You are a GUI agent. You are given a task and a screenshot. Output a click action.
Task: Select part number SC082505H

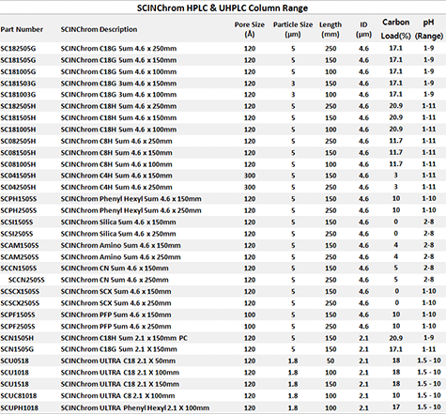click(x=18, y=141)
